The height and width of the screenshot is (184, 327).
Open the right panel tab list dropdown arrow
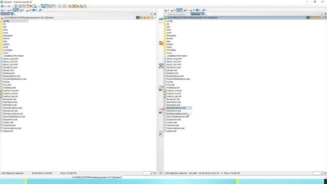click(x=322, y=14)
